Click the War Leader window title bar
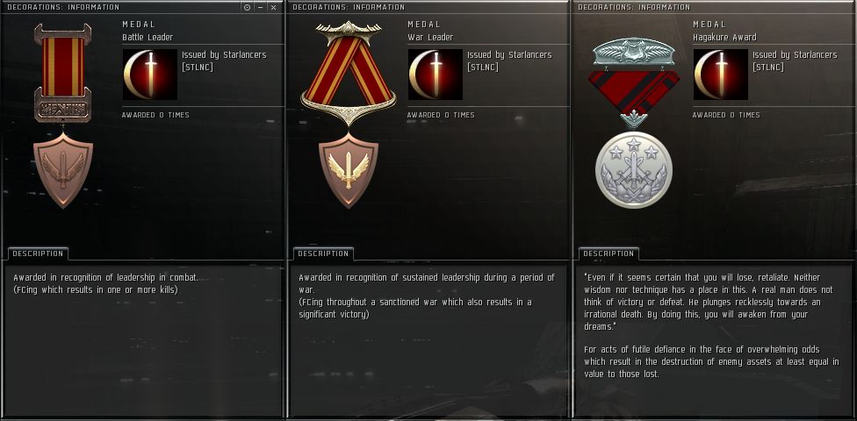The height and width of the screenshot is (421, 857). 428,7
